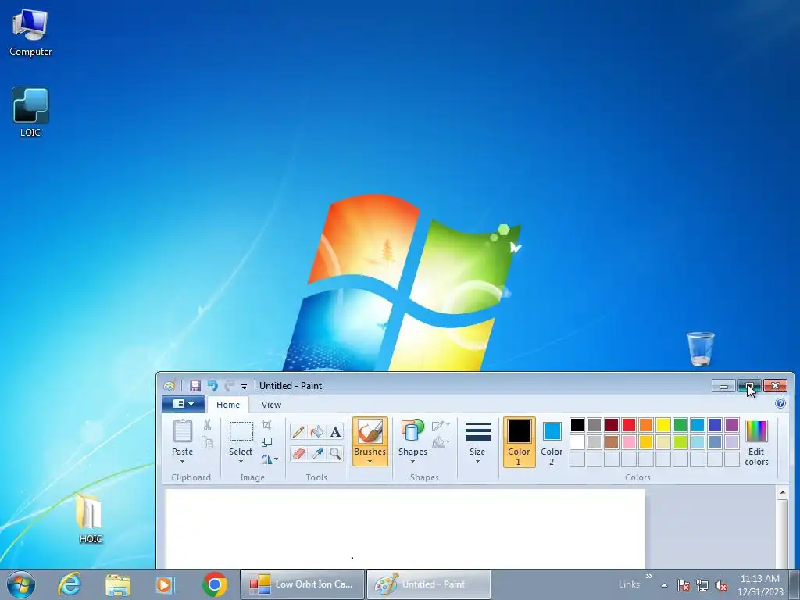Pick the Eraser tool
800x600 pixels.
pos(298,453)
